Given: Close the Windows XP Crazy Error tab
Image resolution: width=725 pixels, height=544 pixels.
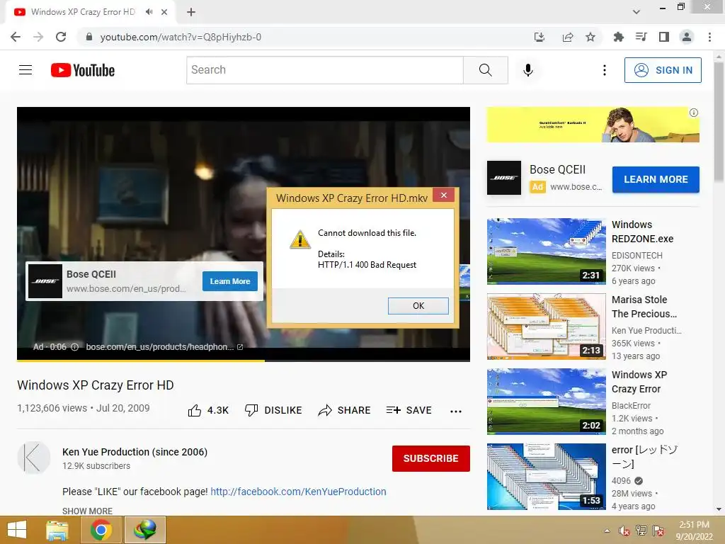Looking at the screenshot, I should (x=164, y=12).
